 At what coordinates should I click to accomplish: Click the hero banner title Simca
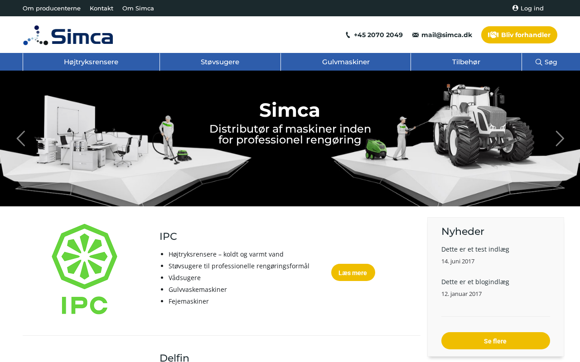290,110
